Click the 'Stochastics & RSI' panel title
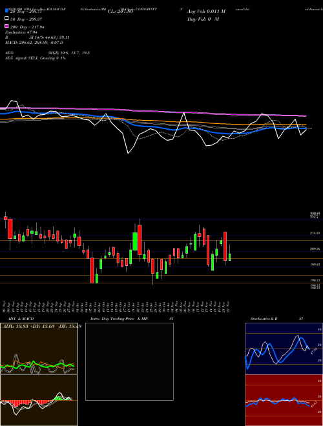 click(x=276, y=319)
